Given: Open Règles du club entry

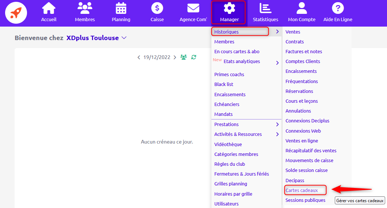Looking at the screenshot, I should (230, 164).
